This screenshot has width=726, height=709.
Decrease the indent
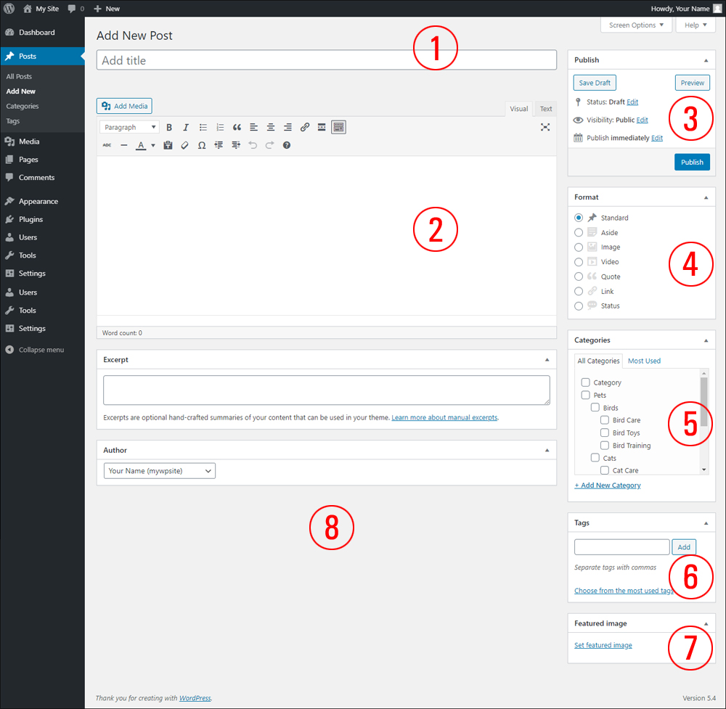pos(219,145)
